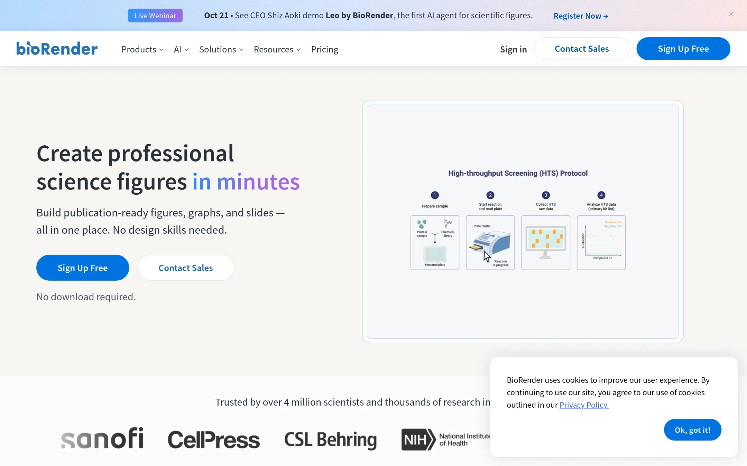Click the step 1 number marker
The image size is (747, 466).
[435, 195]
